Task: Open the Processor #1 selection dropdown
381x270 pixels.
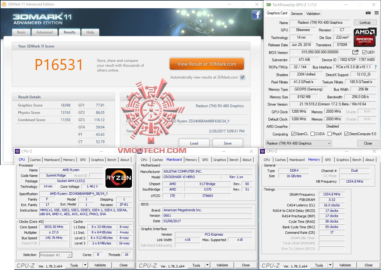Action: tap(69, 254)
